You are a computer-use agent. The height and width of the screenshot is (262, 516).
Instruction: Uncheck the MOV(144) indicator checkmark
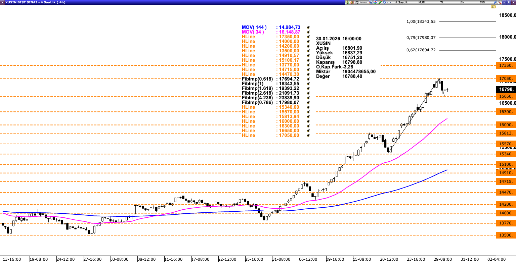308,27
